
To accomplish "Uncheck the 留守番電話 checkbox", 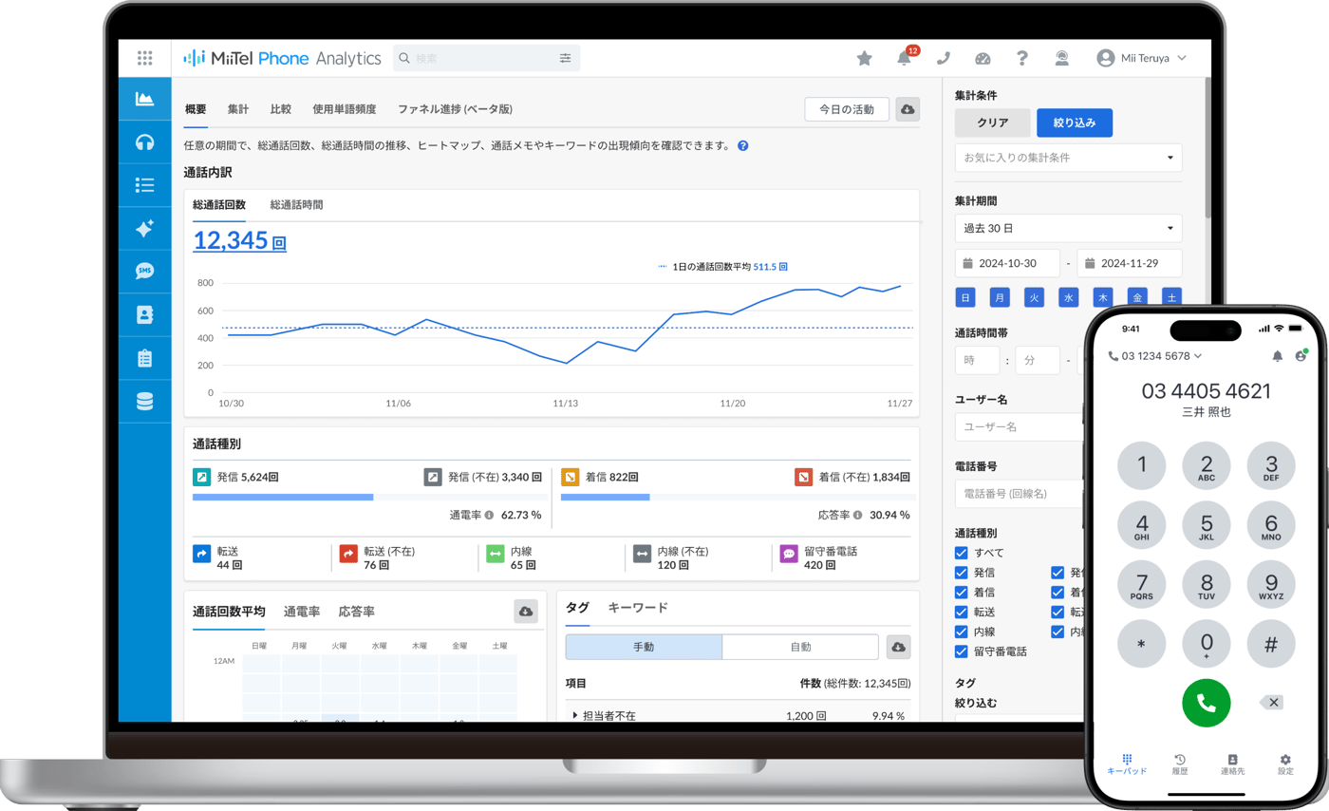I will pos(961,651).
